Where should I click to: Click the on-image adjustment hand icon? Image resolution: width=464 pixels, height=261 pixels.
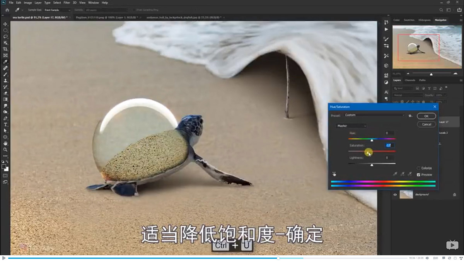pos(334,174)
